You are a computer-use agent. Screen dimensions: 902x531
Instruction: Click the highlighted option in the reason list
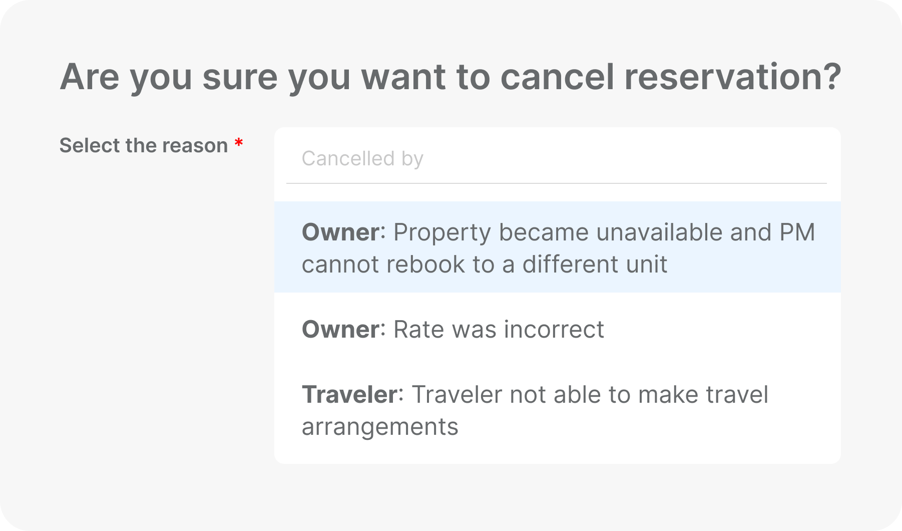[557, 247]
